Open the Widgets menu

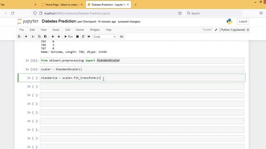coord(95,30)
